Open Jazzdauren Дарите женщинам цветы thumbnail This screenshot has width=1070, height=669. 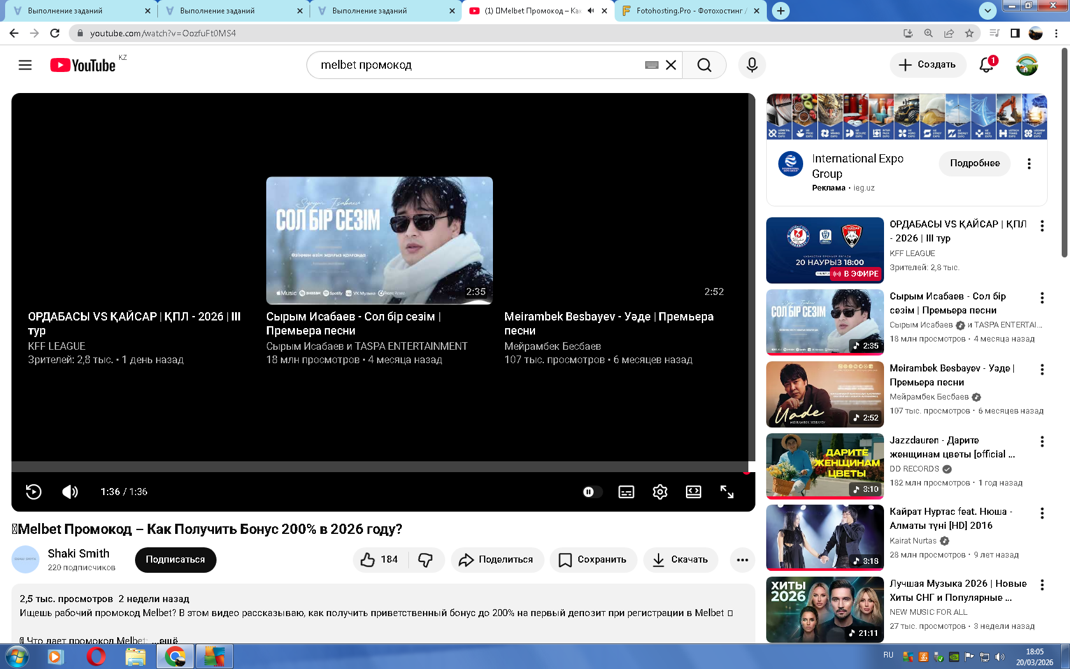[x=825, y=466]
